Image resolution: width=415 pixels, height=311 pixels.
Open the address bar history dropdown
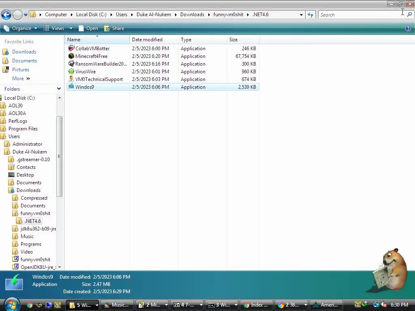[x=301, y=15]
